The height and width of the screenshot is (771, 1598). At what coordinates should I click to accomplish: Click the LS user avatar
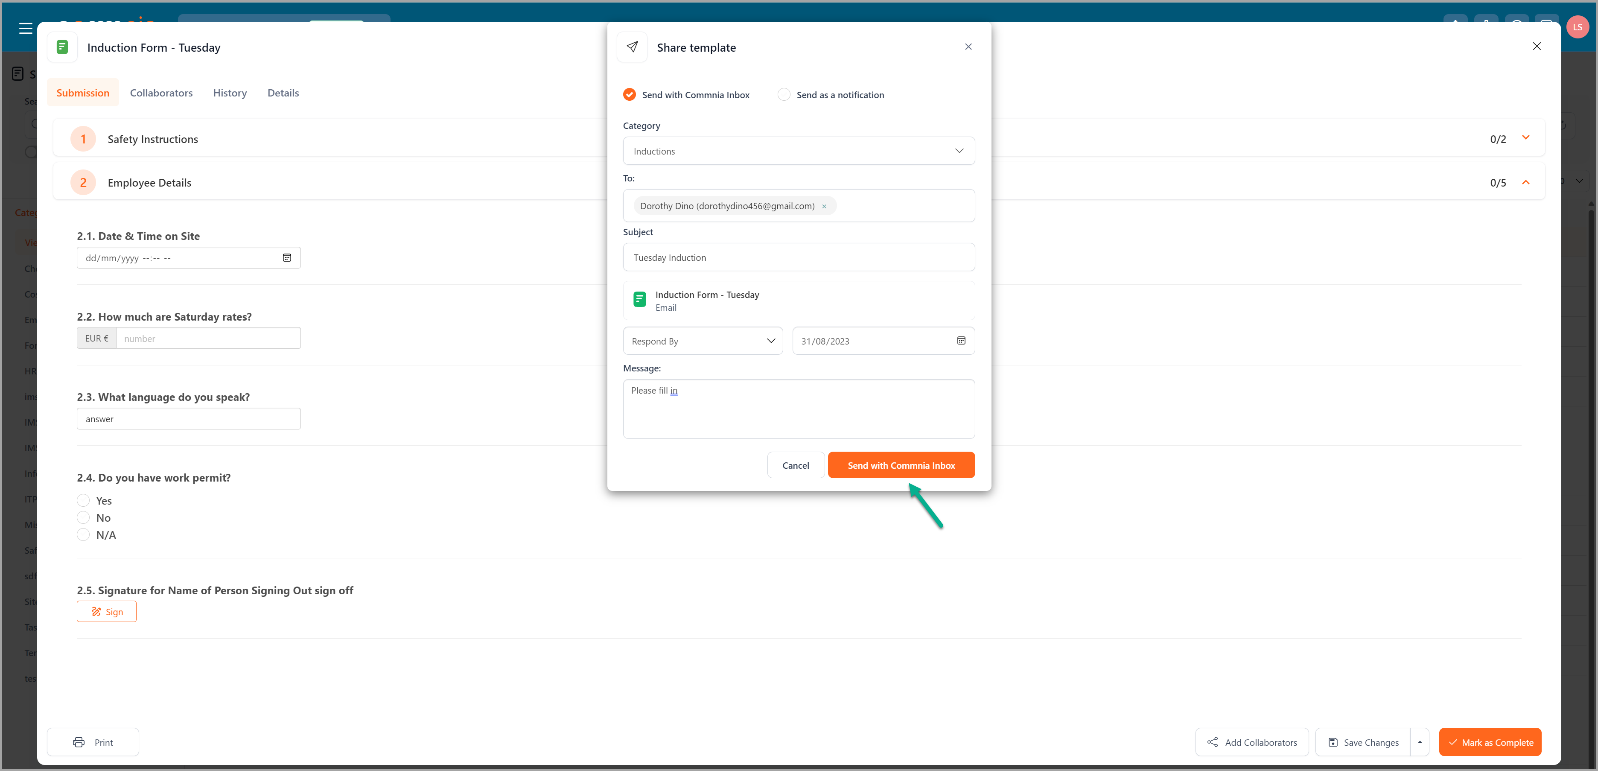1577,27
